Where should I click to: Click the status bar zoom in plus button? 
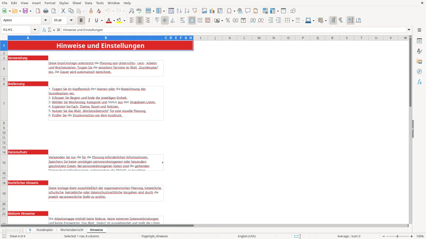tap(411, 236)
